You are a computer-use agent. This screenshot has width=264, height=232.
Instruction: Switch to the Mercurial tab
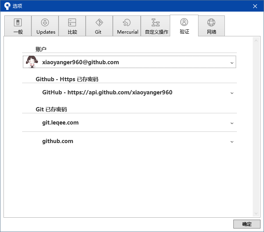point(127,26)
